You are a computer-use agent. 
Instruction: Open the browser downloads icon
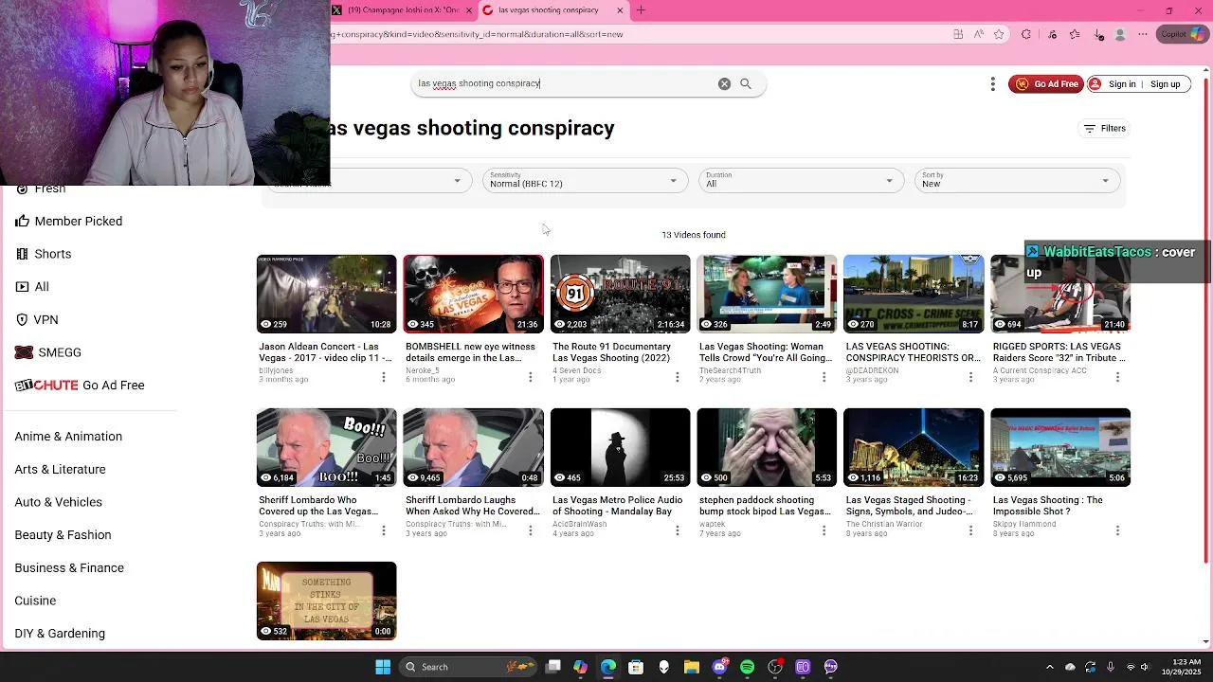pyautogui.click(x=1099, y=34)
